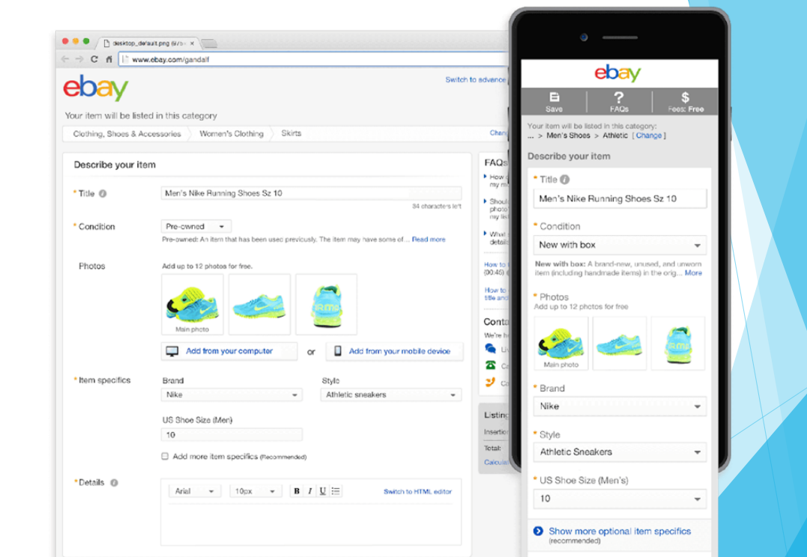Open Athletic Sneakers dropdown on phone

pyautogui.click(x=620, y=452)
